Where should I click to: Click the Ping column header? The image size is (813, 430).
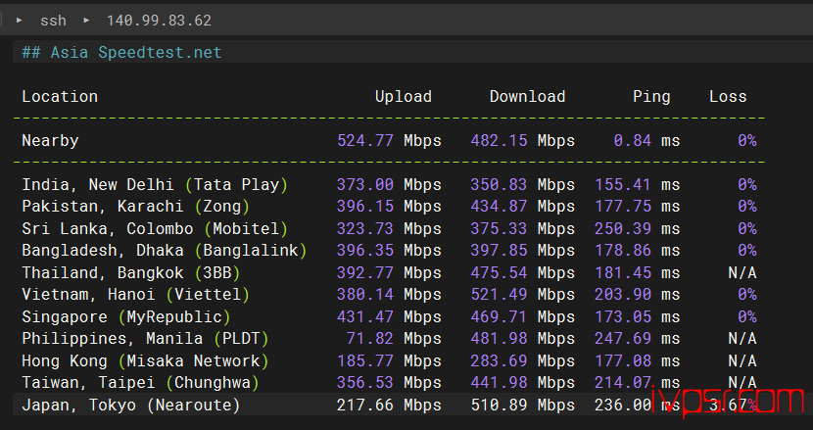click(x=651, y=96)
